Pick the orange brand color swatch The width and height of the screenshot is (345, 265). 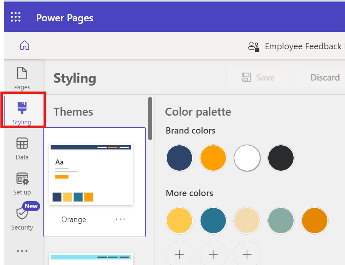[x=213, y=158]
